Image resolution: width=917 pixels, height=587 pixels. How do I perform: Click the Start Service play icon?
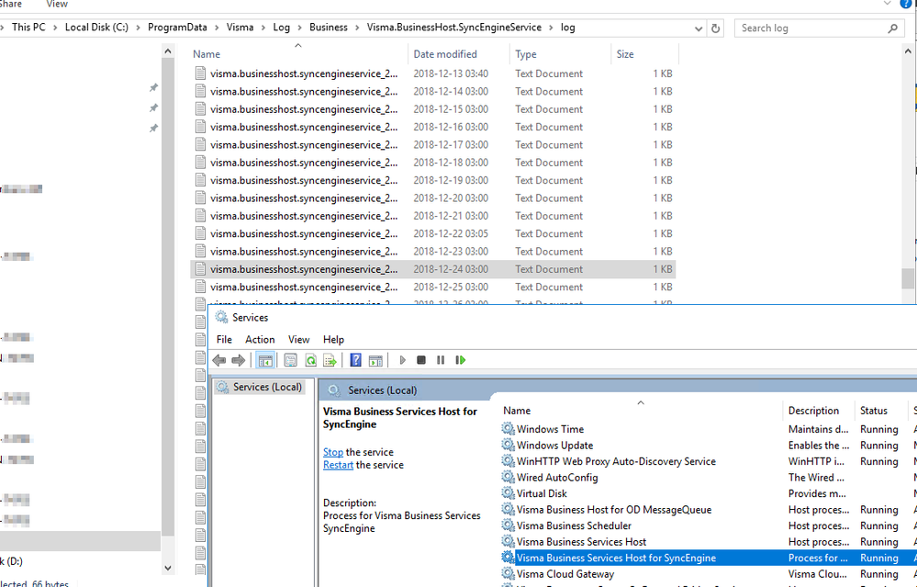tap(402, 360)
